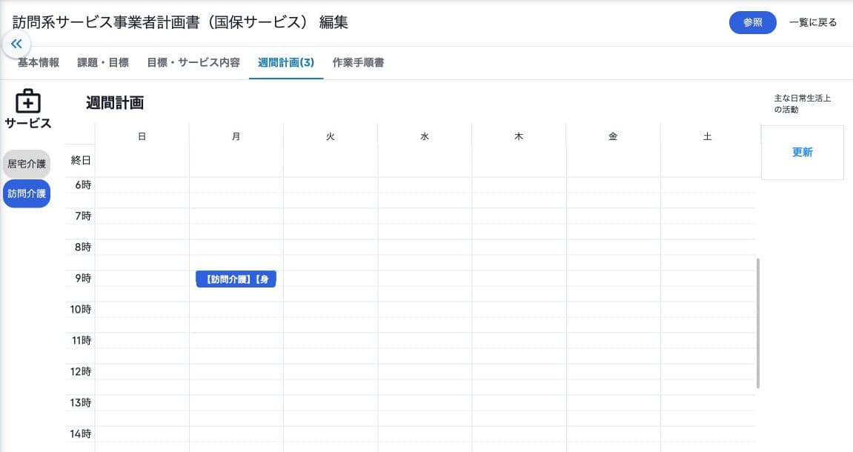Collapse sidebar with double-chevron icon

[x=16, y=44]
